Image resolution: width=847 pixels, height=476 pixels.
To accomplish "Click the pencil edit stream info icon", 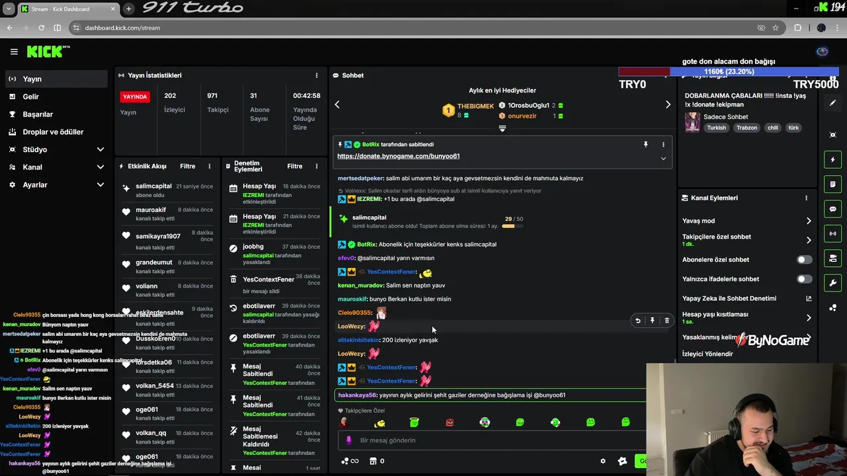I will click(832, 103).
